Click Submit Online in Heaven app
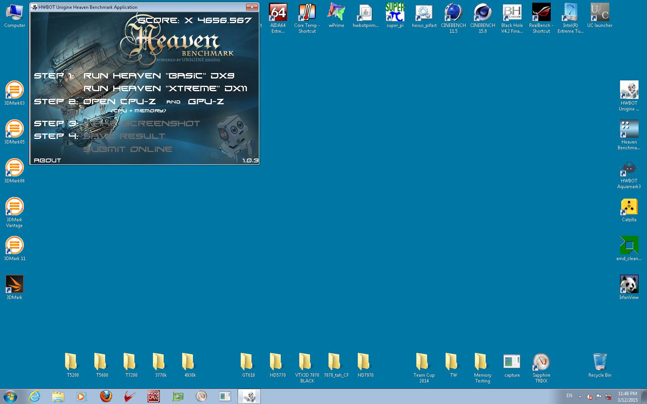 (128, 149)
